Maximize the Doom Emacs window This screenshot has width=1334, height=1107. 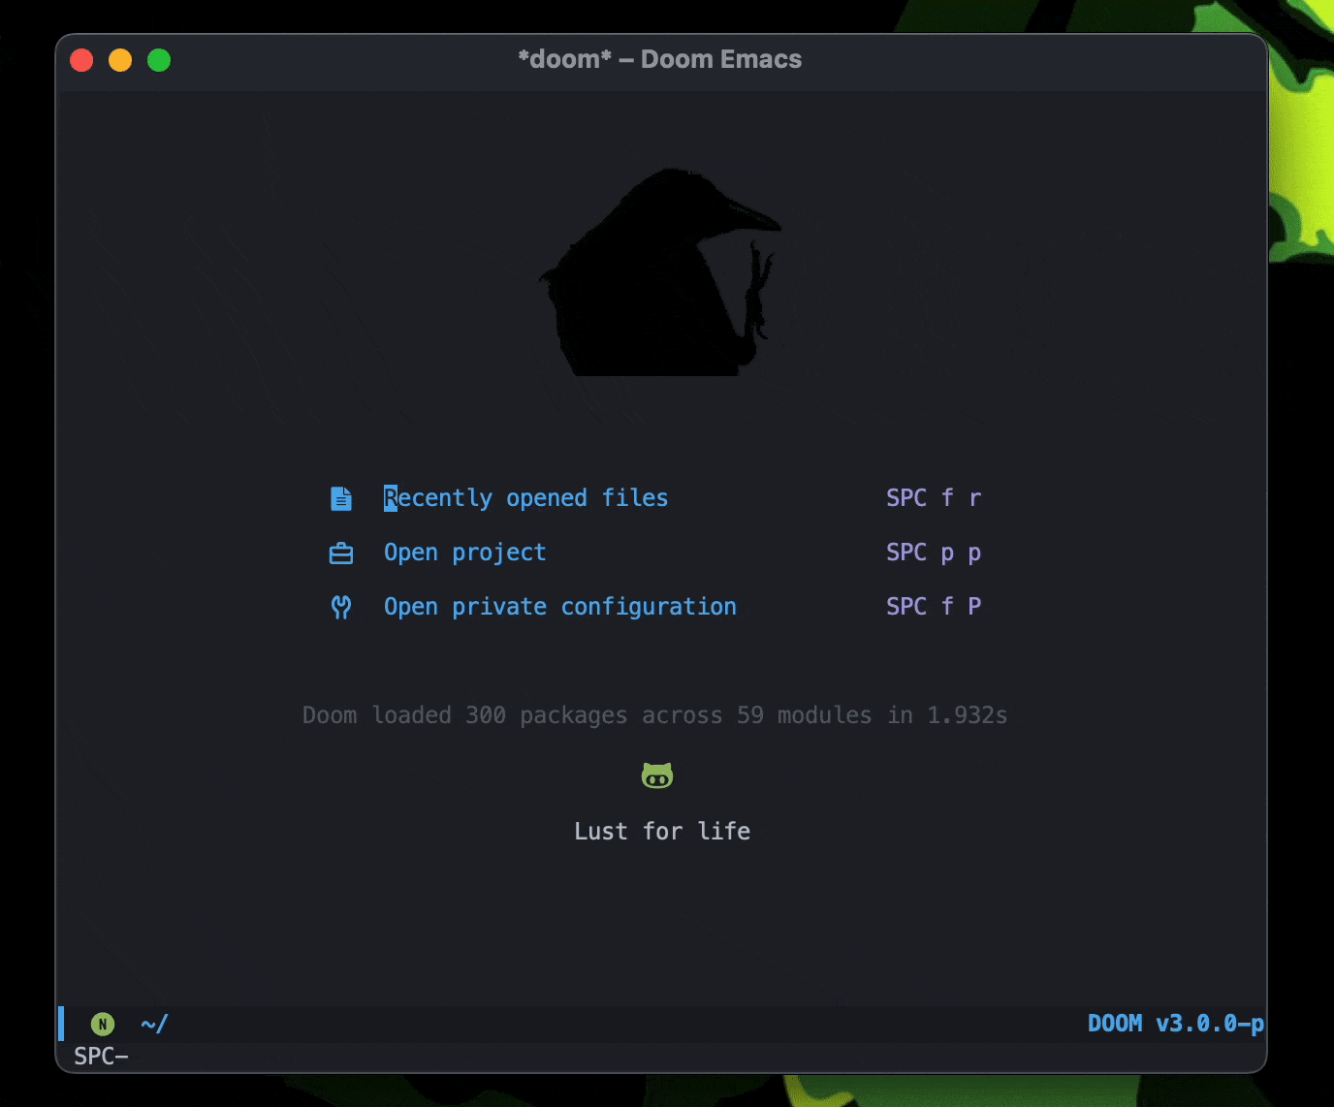pyautogui.click(x=159, y=60)
